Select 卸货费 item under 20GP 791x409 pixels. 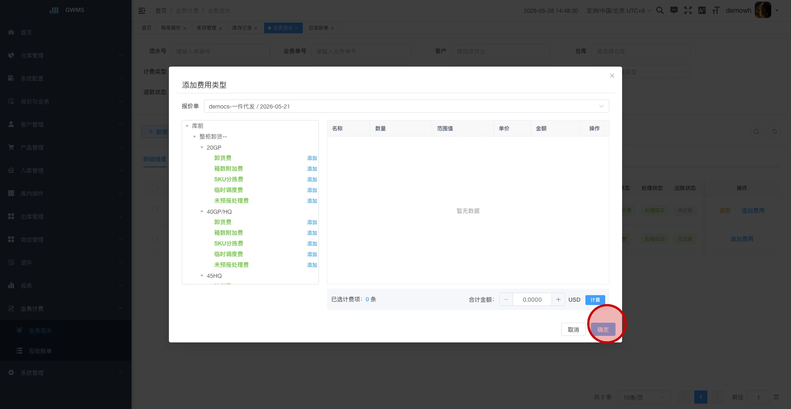[x=222, y=158]
